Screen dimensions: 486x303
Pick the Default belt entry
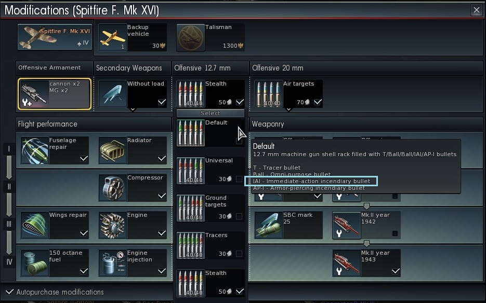point(211,133)
